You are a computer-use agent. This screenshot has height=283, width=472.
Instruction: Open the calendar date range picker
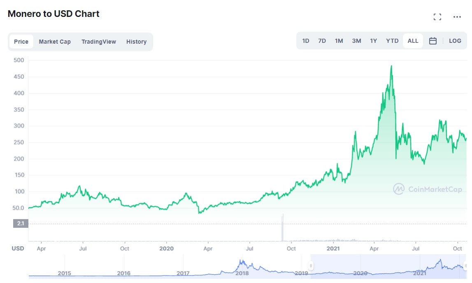click(x=433, y=41)
